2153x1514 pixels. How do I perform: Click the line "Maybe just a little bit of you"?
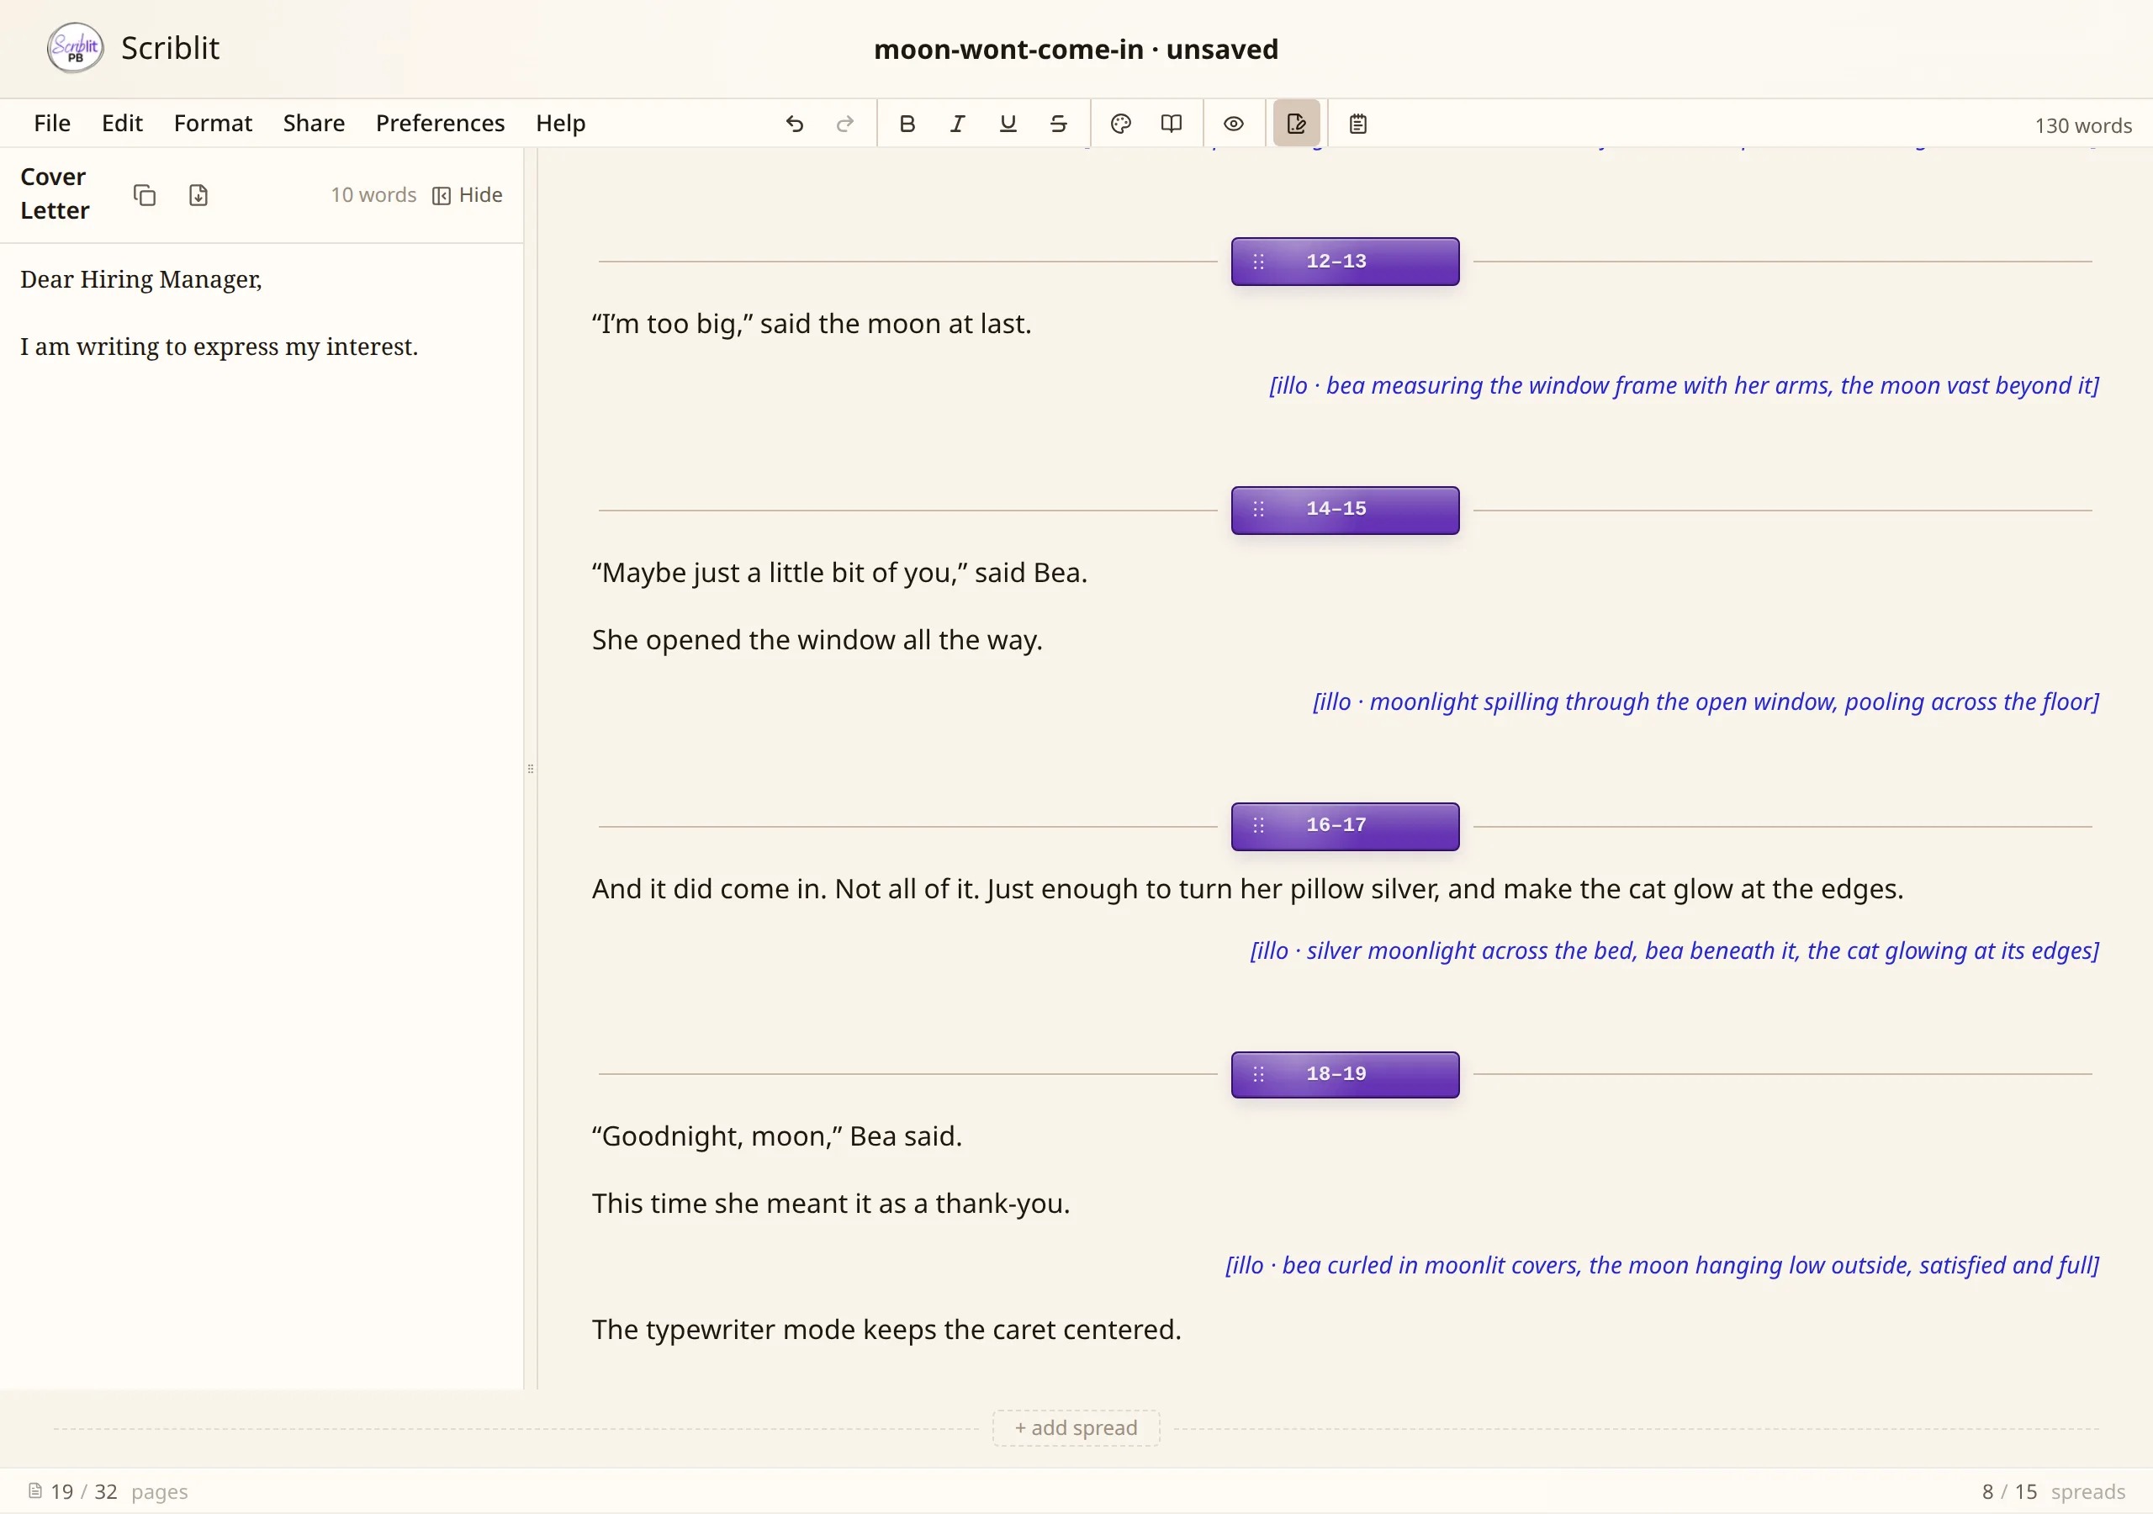point(839,573)
